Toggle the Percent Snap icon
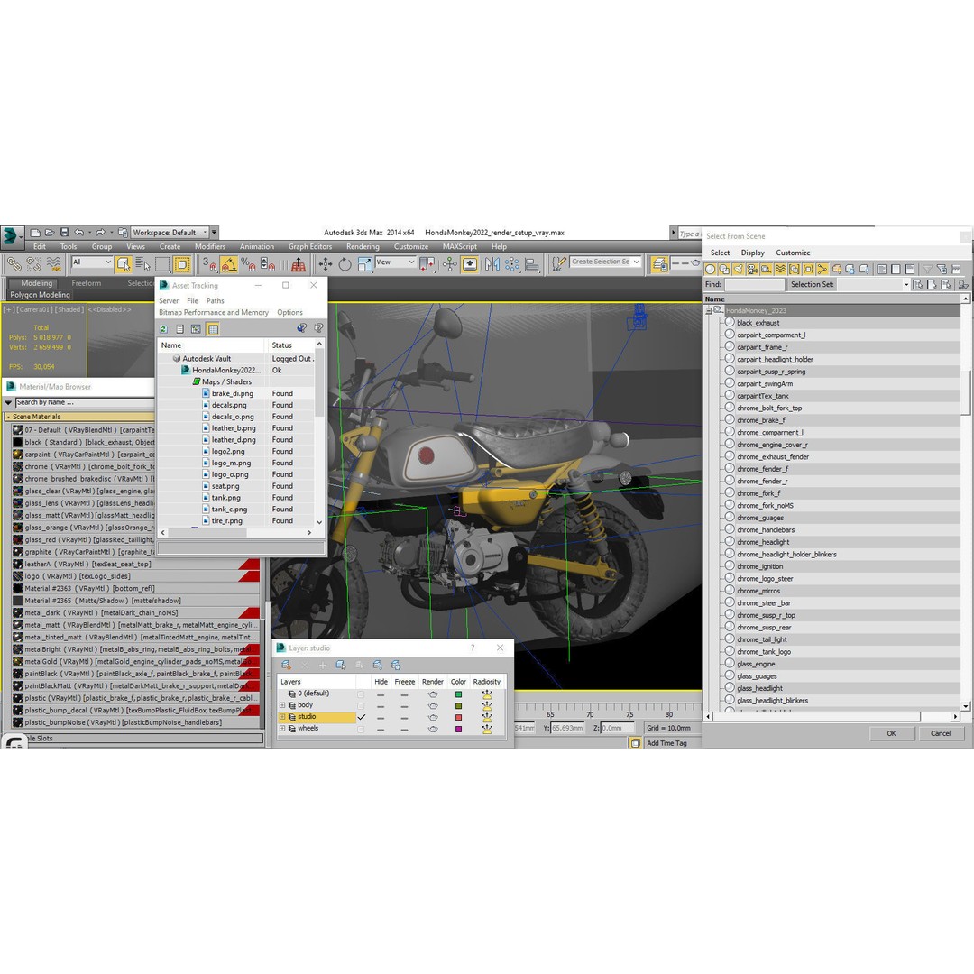The image size is (974, 974). [248, 264]
